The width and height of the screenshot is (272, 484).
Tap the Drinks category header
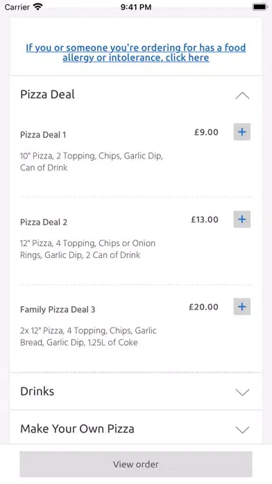click(136, 392)
